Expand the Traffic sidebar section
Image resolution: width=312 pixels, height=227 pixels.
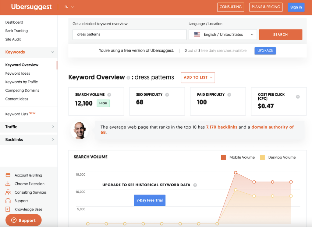(53, 127)
